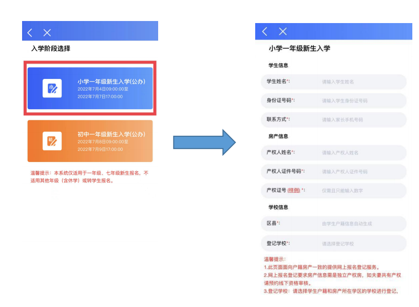The width and height of the screenshot is (419, 307).
Task: Click the 学校信息 section heading
Action: pos(278,207)
